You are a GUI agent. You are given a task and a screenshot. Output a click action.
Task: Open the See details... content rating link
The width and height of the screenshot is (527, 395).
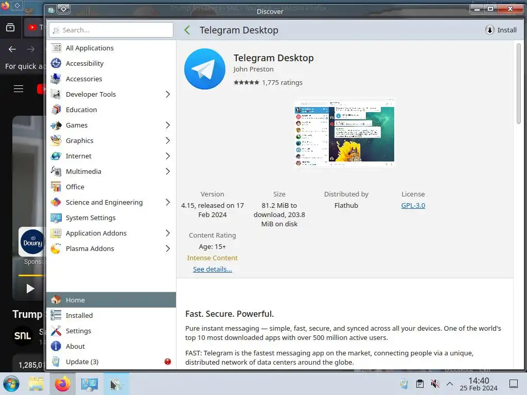213,270
